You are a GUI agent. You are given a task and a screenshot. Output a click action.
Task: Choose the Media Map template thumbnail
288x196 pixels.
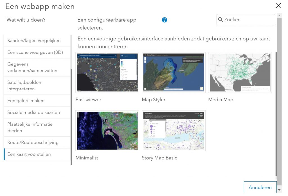point(240,73)
